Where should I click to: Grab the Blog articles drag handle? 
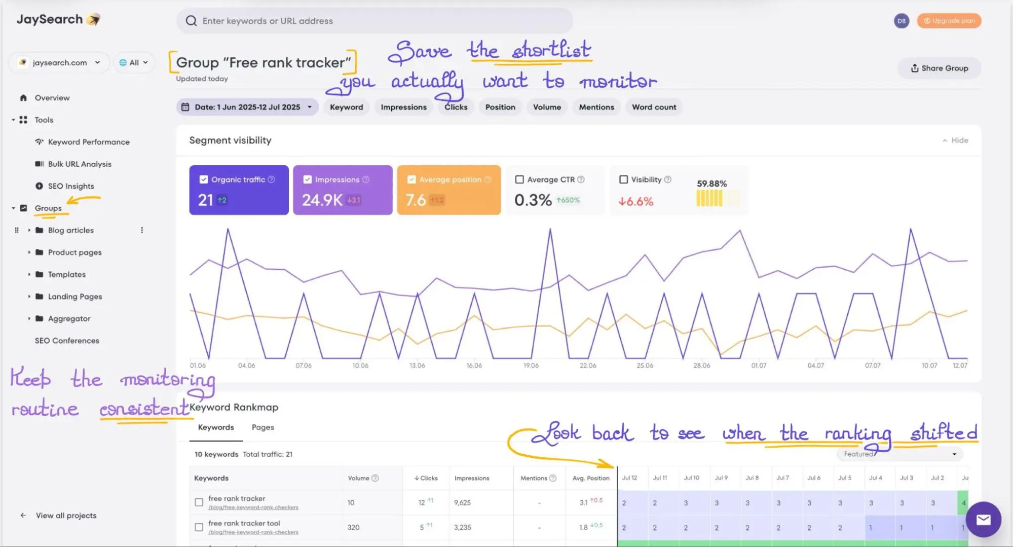[17, 230]
